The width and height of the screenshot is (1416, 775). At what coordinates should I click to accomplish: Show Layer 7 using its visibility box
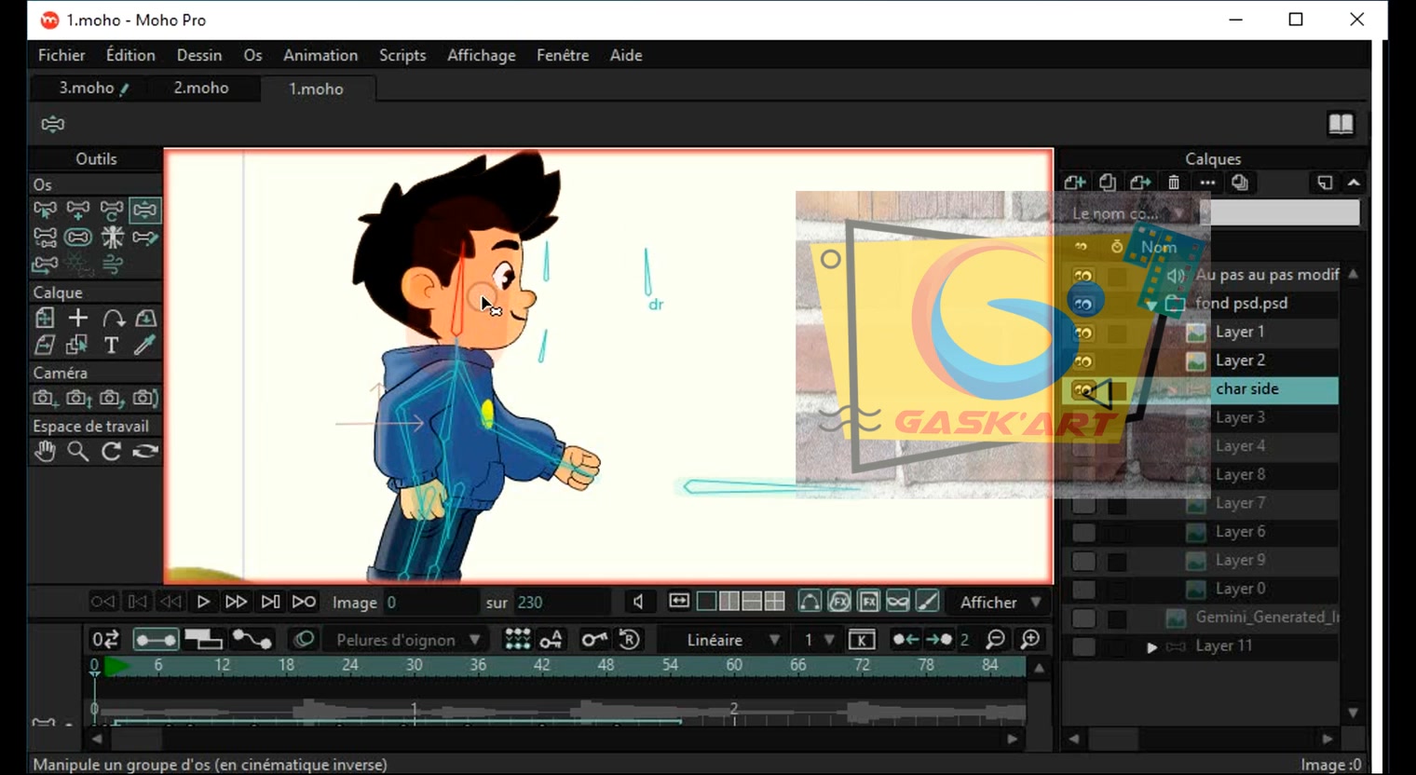coord(1083,504)
